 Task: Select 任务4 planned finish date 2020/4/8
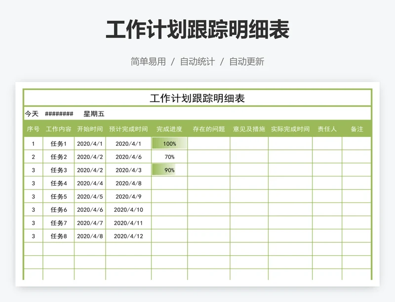(128, 183)
